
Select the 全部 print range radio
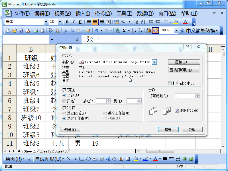64,95
